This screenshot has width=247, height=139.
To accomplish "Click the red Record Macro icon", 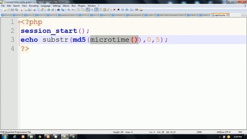I will [114, 10].
